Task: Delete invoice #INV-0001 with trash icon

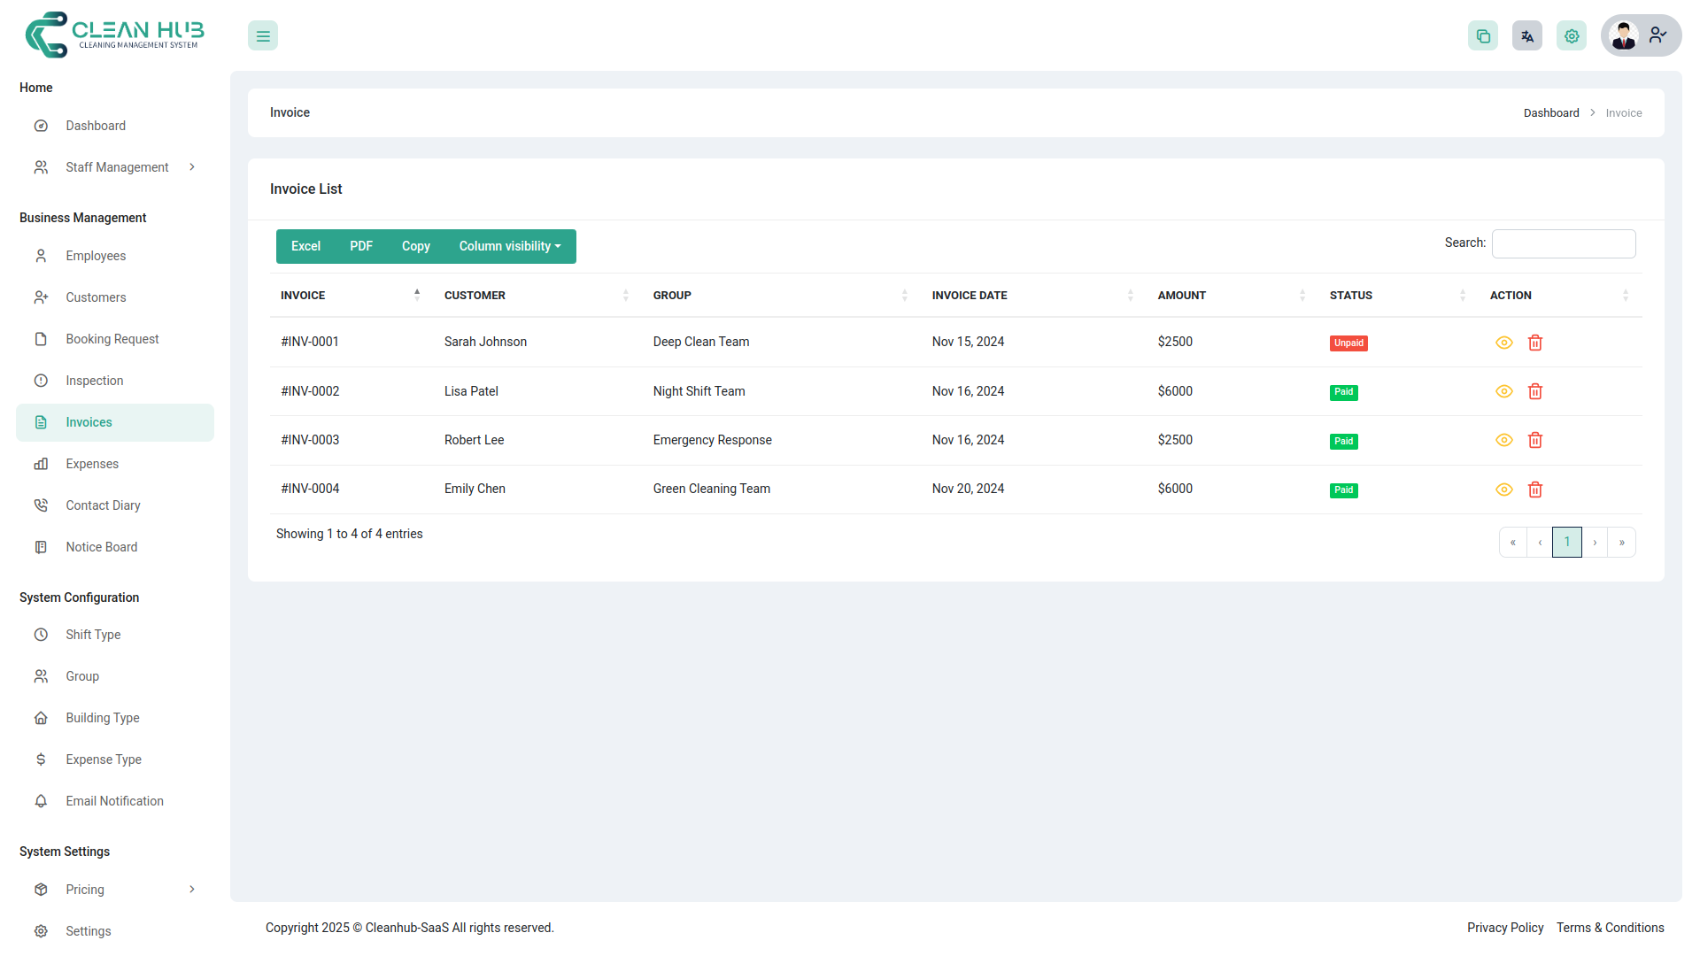Action: pyautogui.click(x=1535, y=343)
